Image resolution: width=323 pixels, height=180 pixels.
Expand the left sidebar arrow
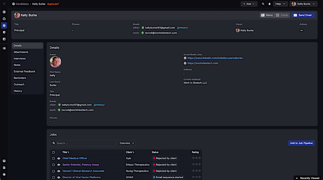4,4
